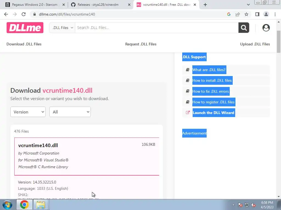Open What are .DLL files? link
Viewport: 281px width, 210px height.
click(x=209, y=70)
